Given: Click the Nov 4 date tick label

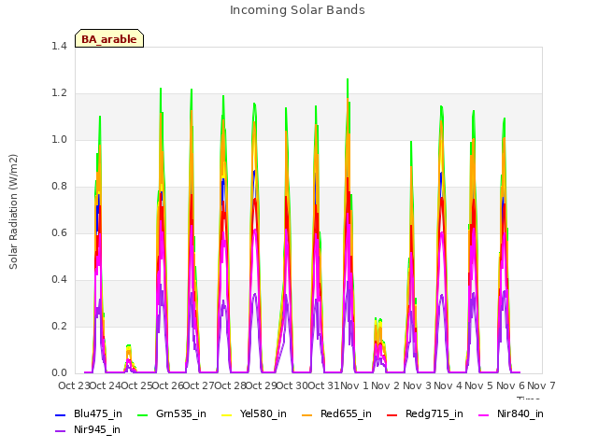Looking at the screenshot, I should 448,385.
